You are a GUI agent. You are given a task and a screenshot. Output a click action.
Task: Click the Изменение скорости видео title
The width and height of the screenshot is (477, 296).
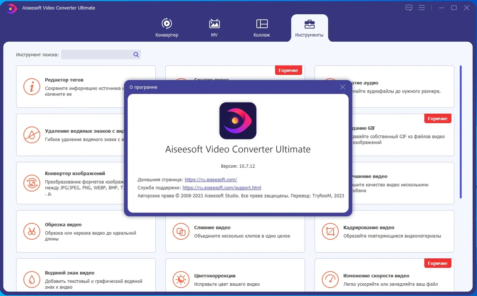coord(376,276)
